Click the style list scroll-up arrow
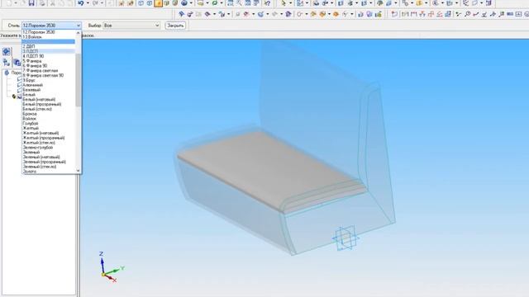 tap(79, 33)
